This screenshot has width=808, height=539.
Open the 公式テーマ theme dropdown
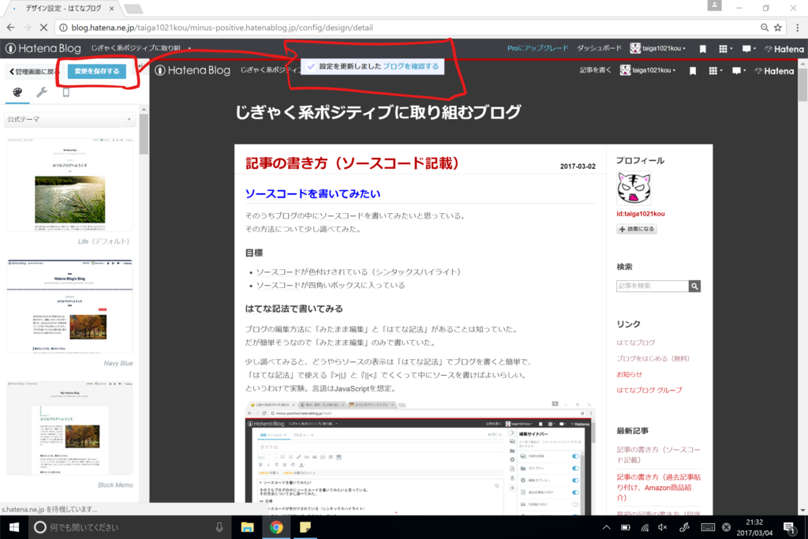coord(69,118)
